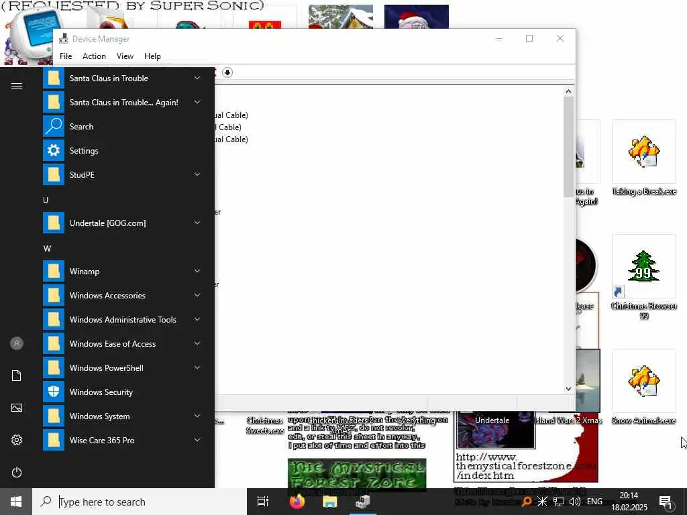Image resolution: width=687 pixels, height=515 pixels.
Task: Expand Santa Claus in Trouble... Again! chevron
Action: point(197,102)
